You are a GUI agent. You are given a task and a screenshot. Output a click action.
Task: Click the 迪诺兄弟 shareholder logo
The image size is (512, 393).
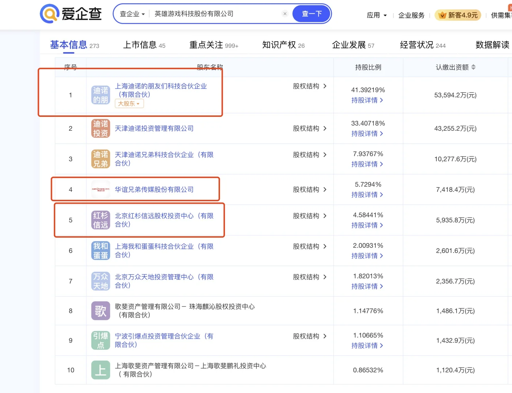tap(101, 159)
